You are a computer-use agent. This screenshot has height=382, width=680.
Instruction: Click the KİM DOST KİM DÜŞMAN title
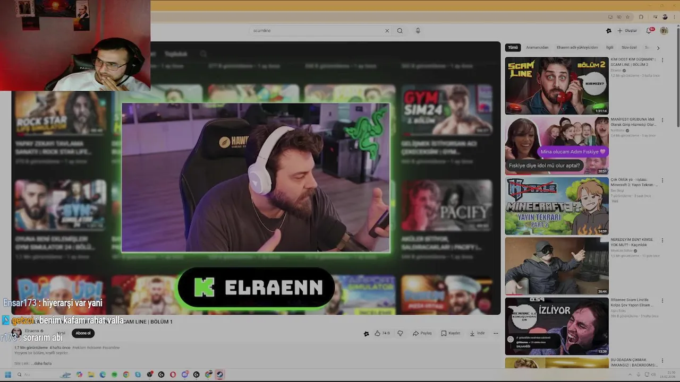633,62
